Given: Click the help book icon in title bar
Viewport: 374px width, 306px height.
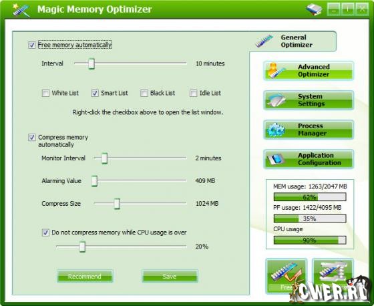Looking at the screenshot, I should pos(314,9).
